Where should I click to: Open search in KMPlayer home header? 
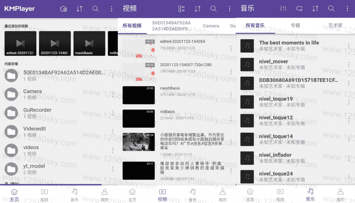click(95, 9)
